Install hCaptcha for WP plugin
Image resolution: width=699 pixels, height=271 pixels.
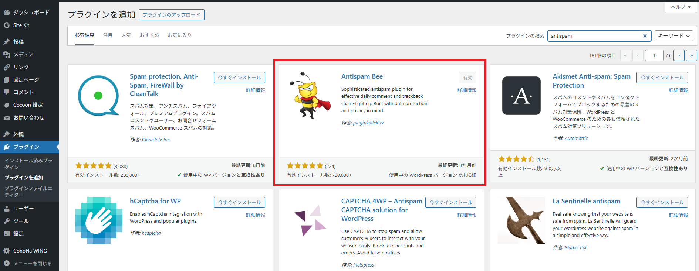click(239, 202)
